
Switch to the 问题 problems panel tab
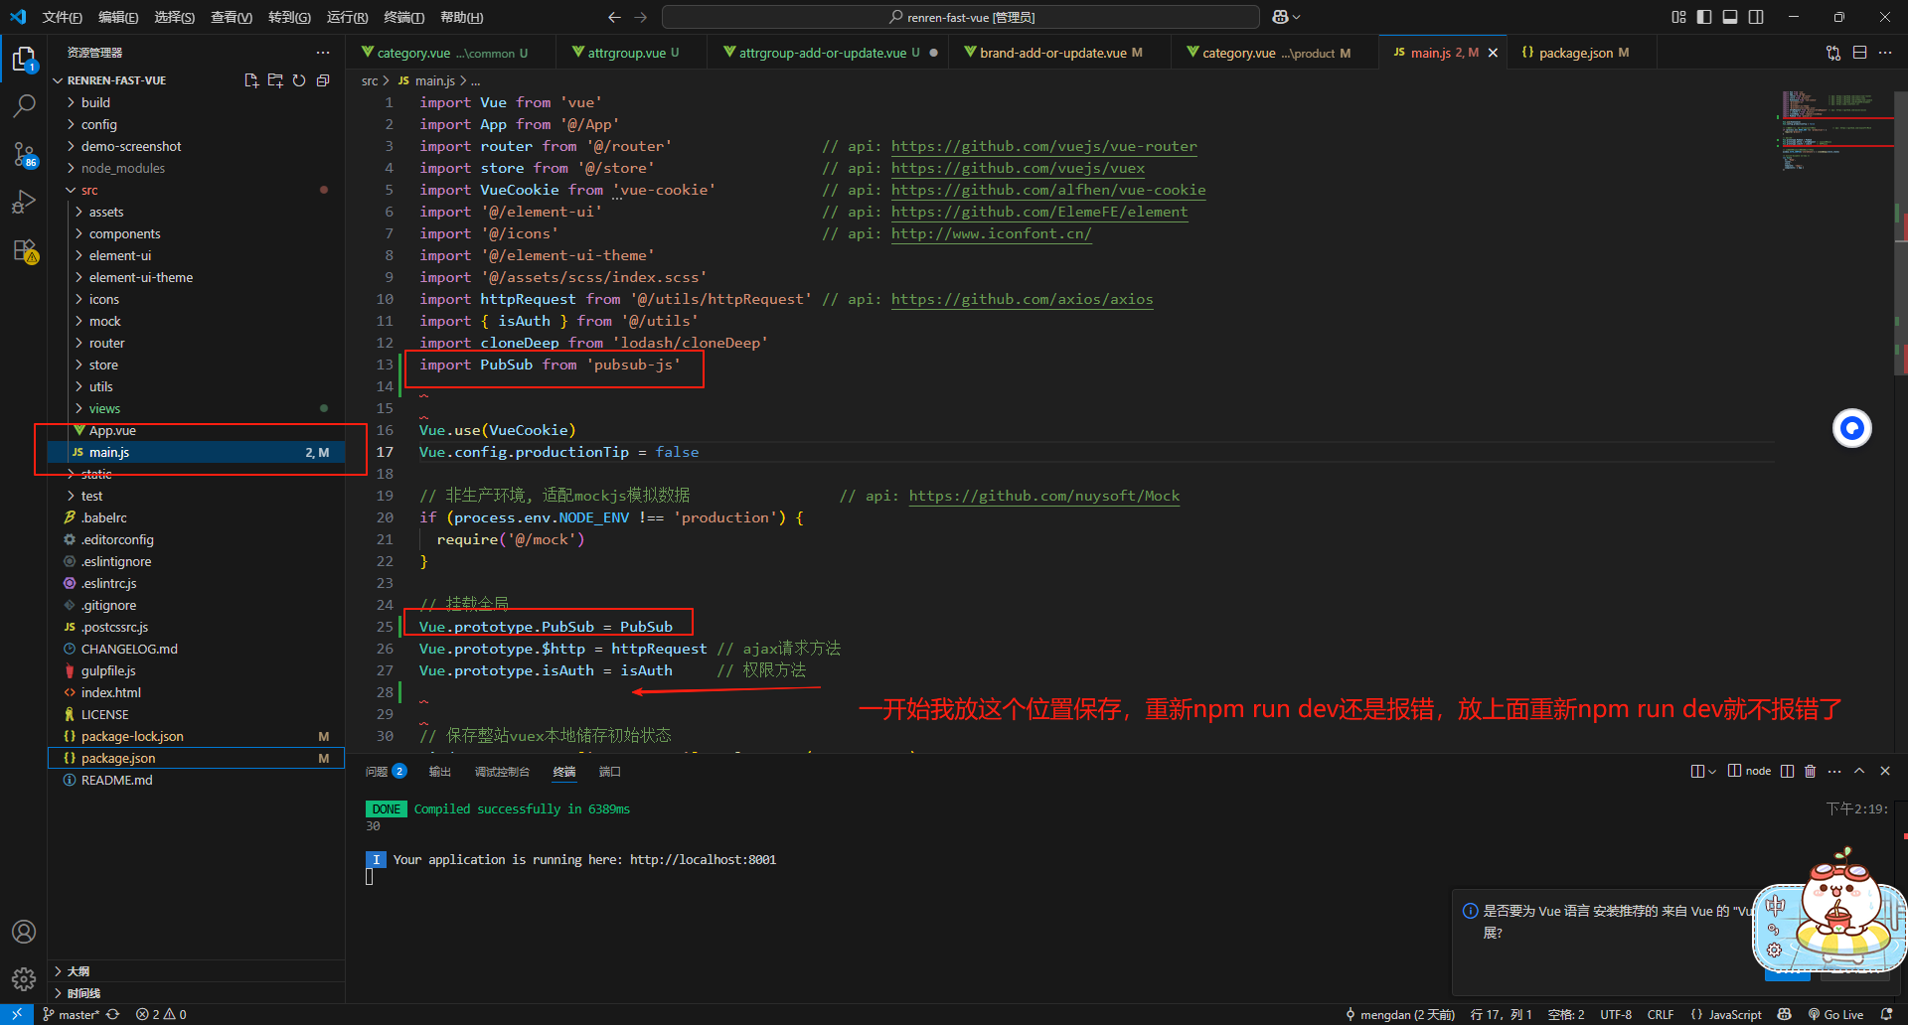[386, 771]
